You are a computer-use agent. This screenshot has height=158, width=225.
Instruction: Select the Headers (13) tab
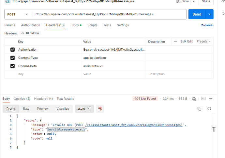[55, 25]
